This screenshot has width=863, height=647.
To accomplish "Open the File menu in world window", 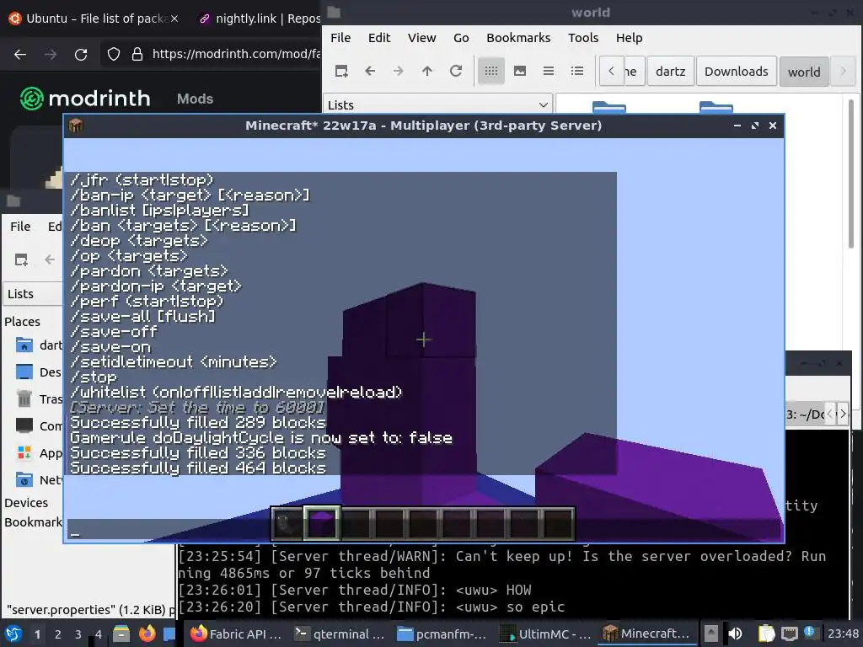I will coord(340,38).
